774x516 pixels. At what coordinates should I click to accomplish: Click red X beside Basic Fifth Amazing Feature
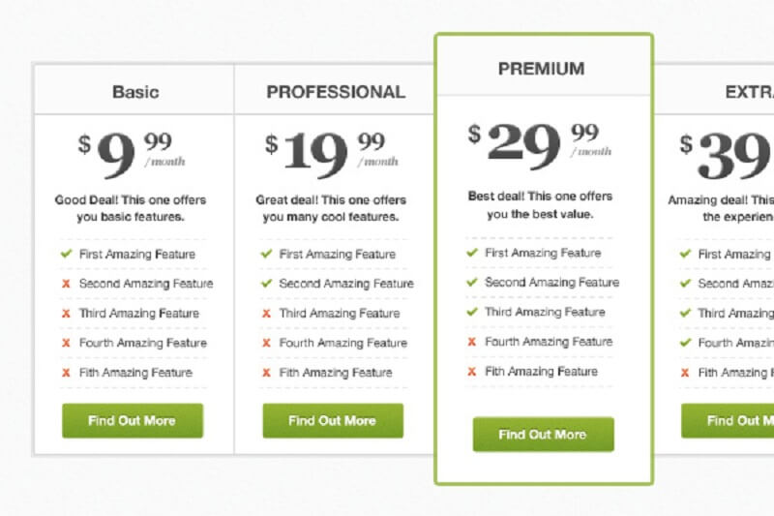(66, 373)
